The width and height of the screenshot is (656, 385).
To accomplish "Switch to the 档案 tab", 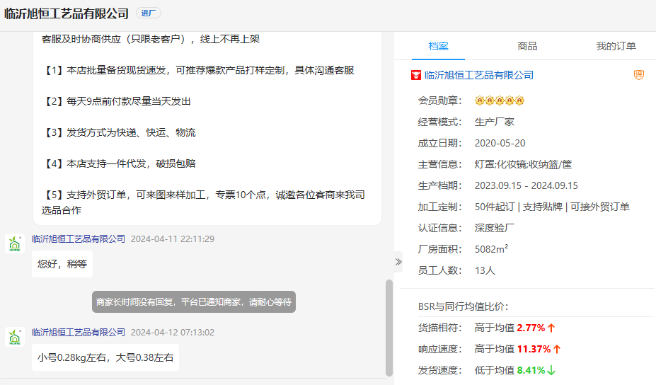I will click(438, 47).
